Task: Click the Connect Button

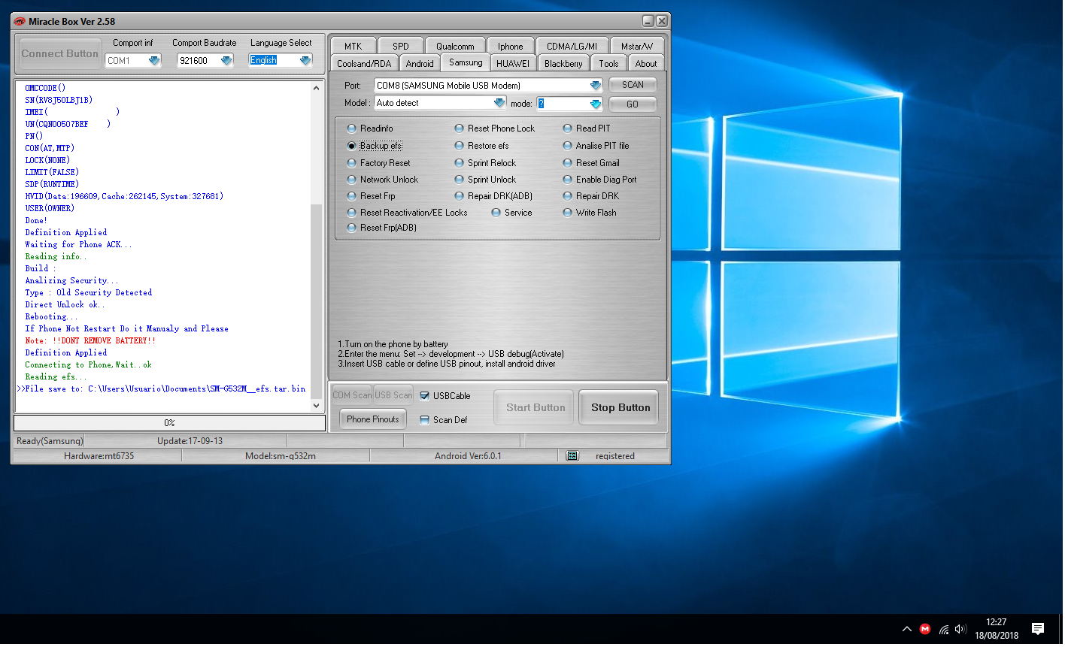Action: click(60, 54)
